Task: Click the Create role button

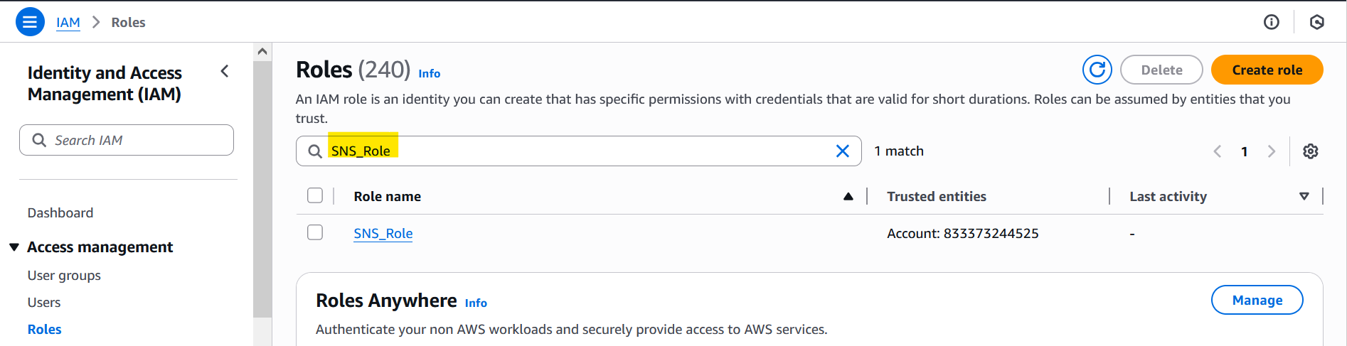Action: tap(1267, 70)
